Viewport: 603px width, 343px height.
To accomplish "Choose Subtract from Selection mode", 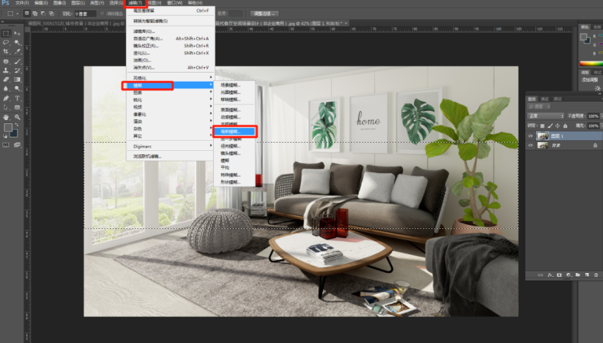I will coord(43,14).
